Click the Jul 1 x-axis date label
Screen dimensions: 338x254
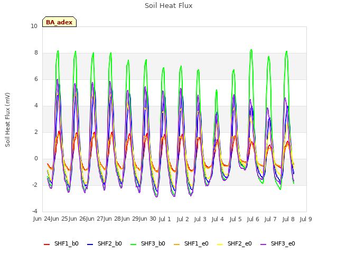coord(165,219)
